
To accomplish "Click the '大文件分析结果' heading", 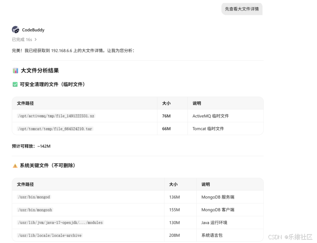I will [x=40, y=71].
